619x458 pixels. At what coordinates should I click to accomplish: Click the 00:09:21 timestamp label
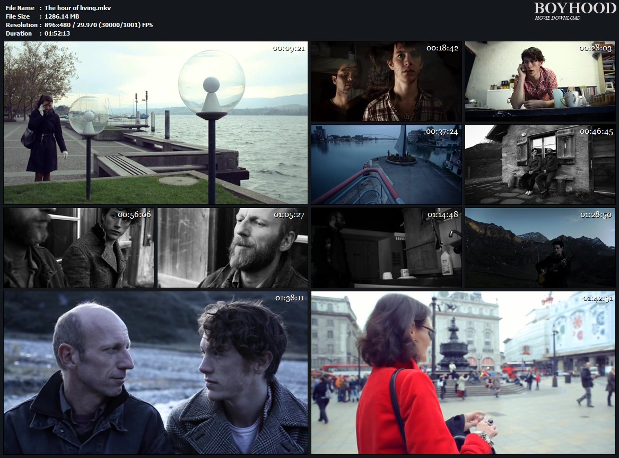click(x=289, y=48)
